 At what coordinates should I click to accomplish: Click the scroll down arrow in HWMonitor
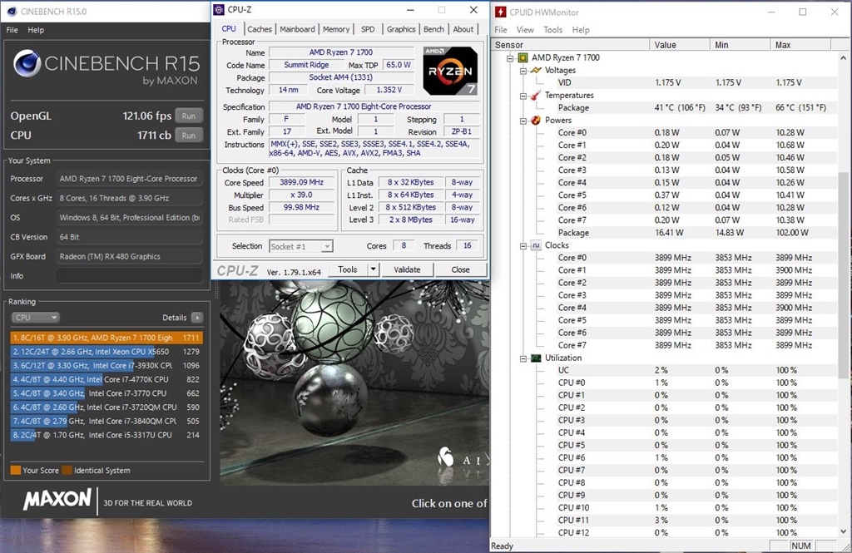point(843,531)
